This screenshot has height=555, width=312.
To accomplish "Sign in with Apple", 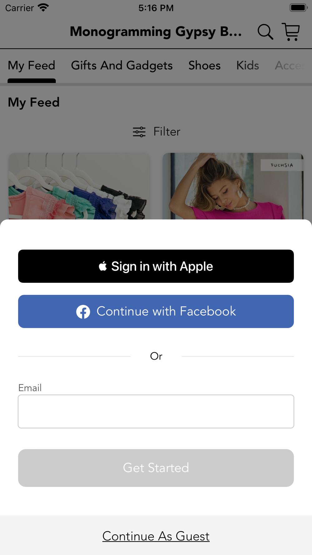I will (x=156, y=266).
